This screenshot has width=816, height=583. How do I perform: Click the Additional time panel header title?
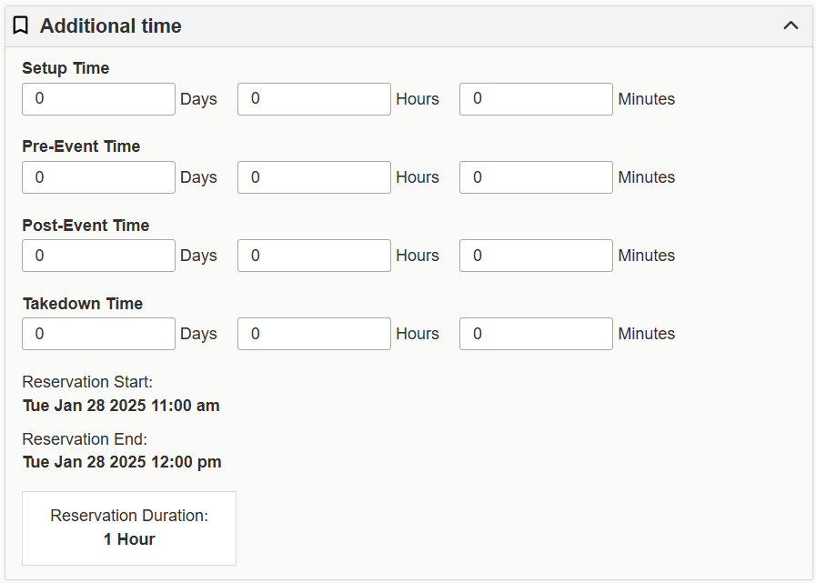coord(111,26)
